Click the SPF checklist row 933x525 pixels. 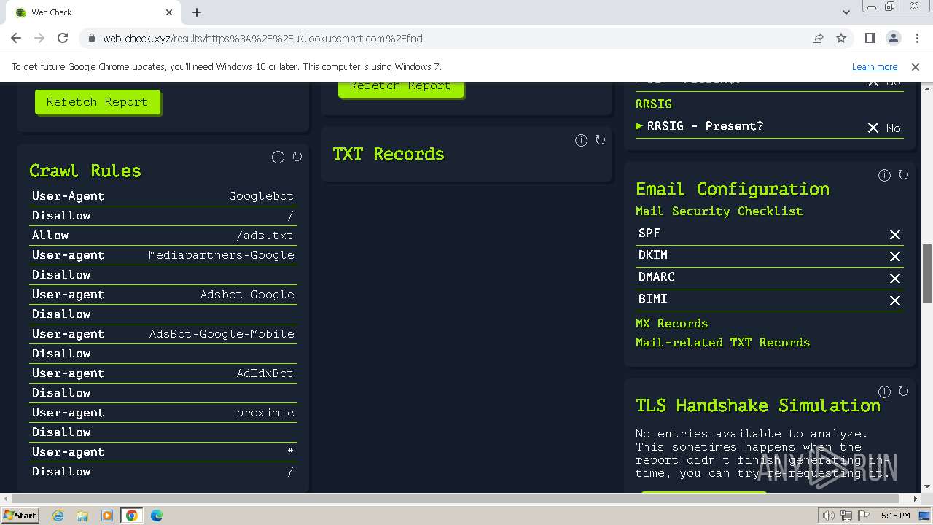[x=769, y=234]
